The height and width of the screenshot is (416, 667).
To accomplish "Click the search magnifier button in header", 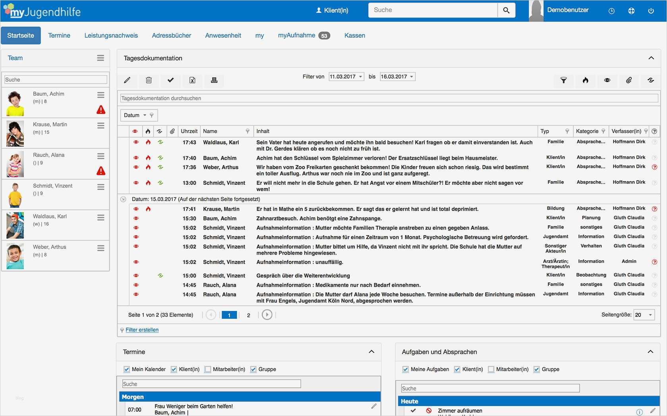I will pyautogui.click(x=506, y=10).
